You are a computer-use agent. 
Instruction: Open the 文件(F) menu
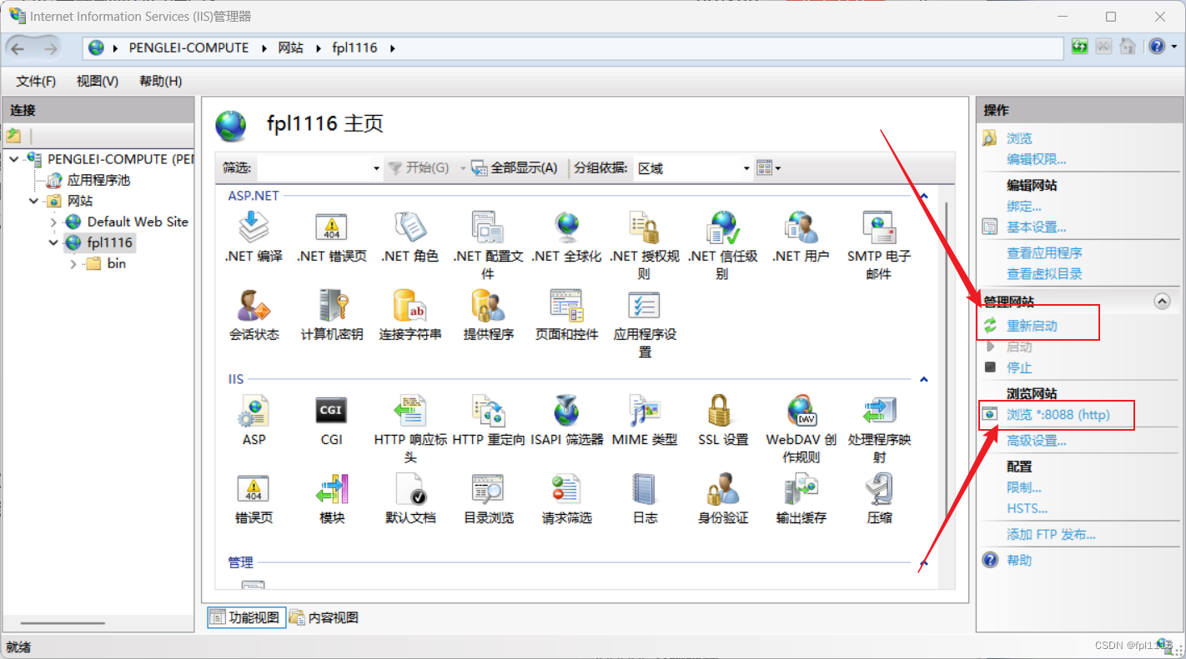(x=36, y=81)
